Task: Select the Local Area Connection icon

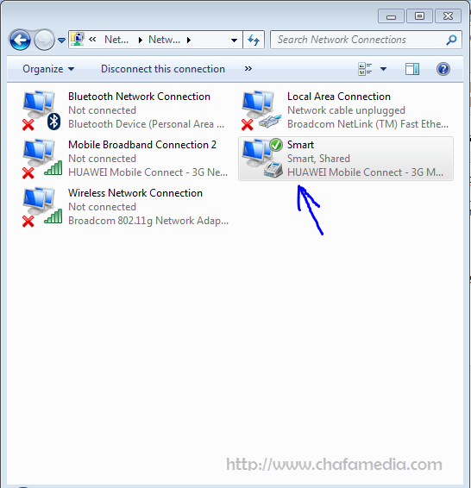Action: pyautogui.click(x=261, y=110)
